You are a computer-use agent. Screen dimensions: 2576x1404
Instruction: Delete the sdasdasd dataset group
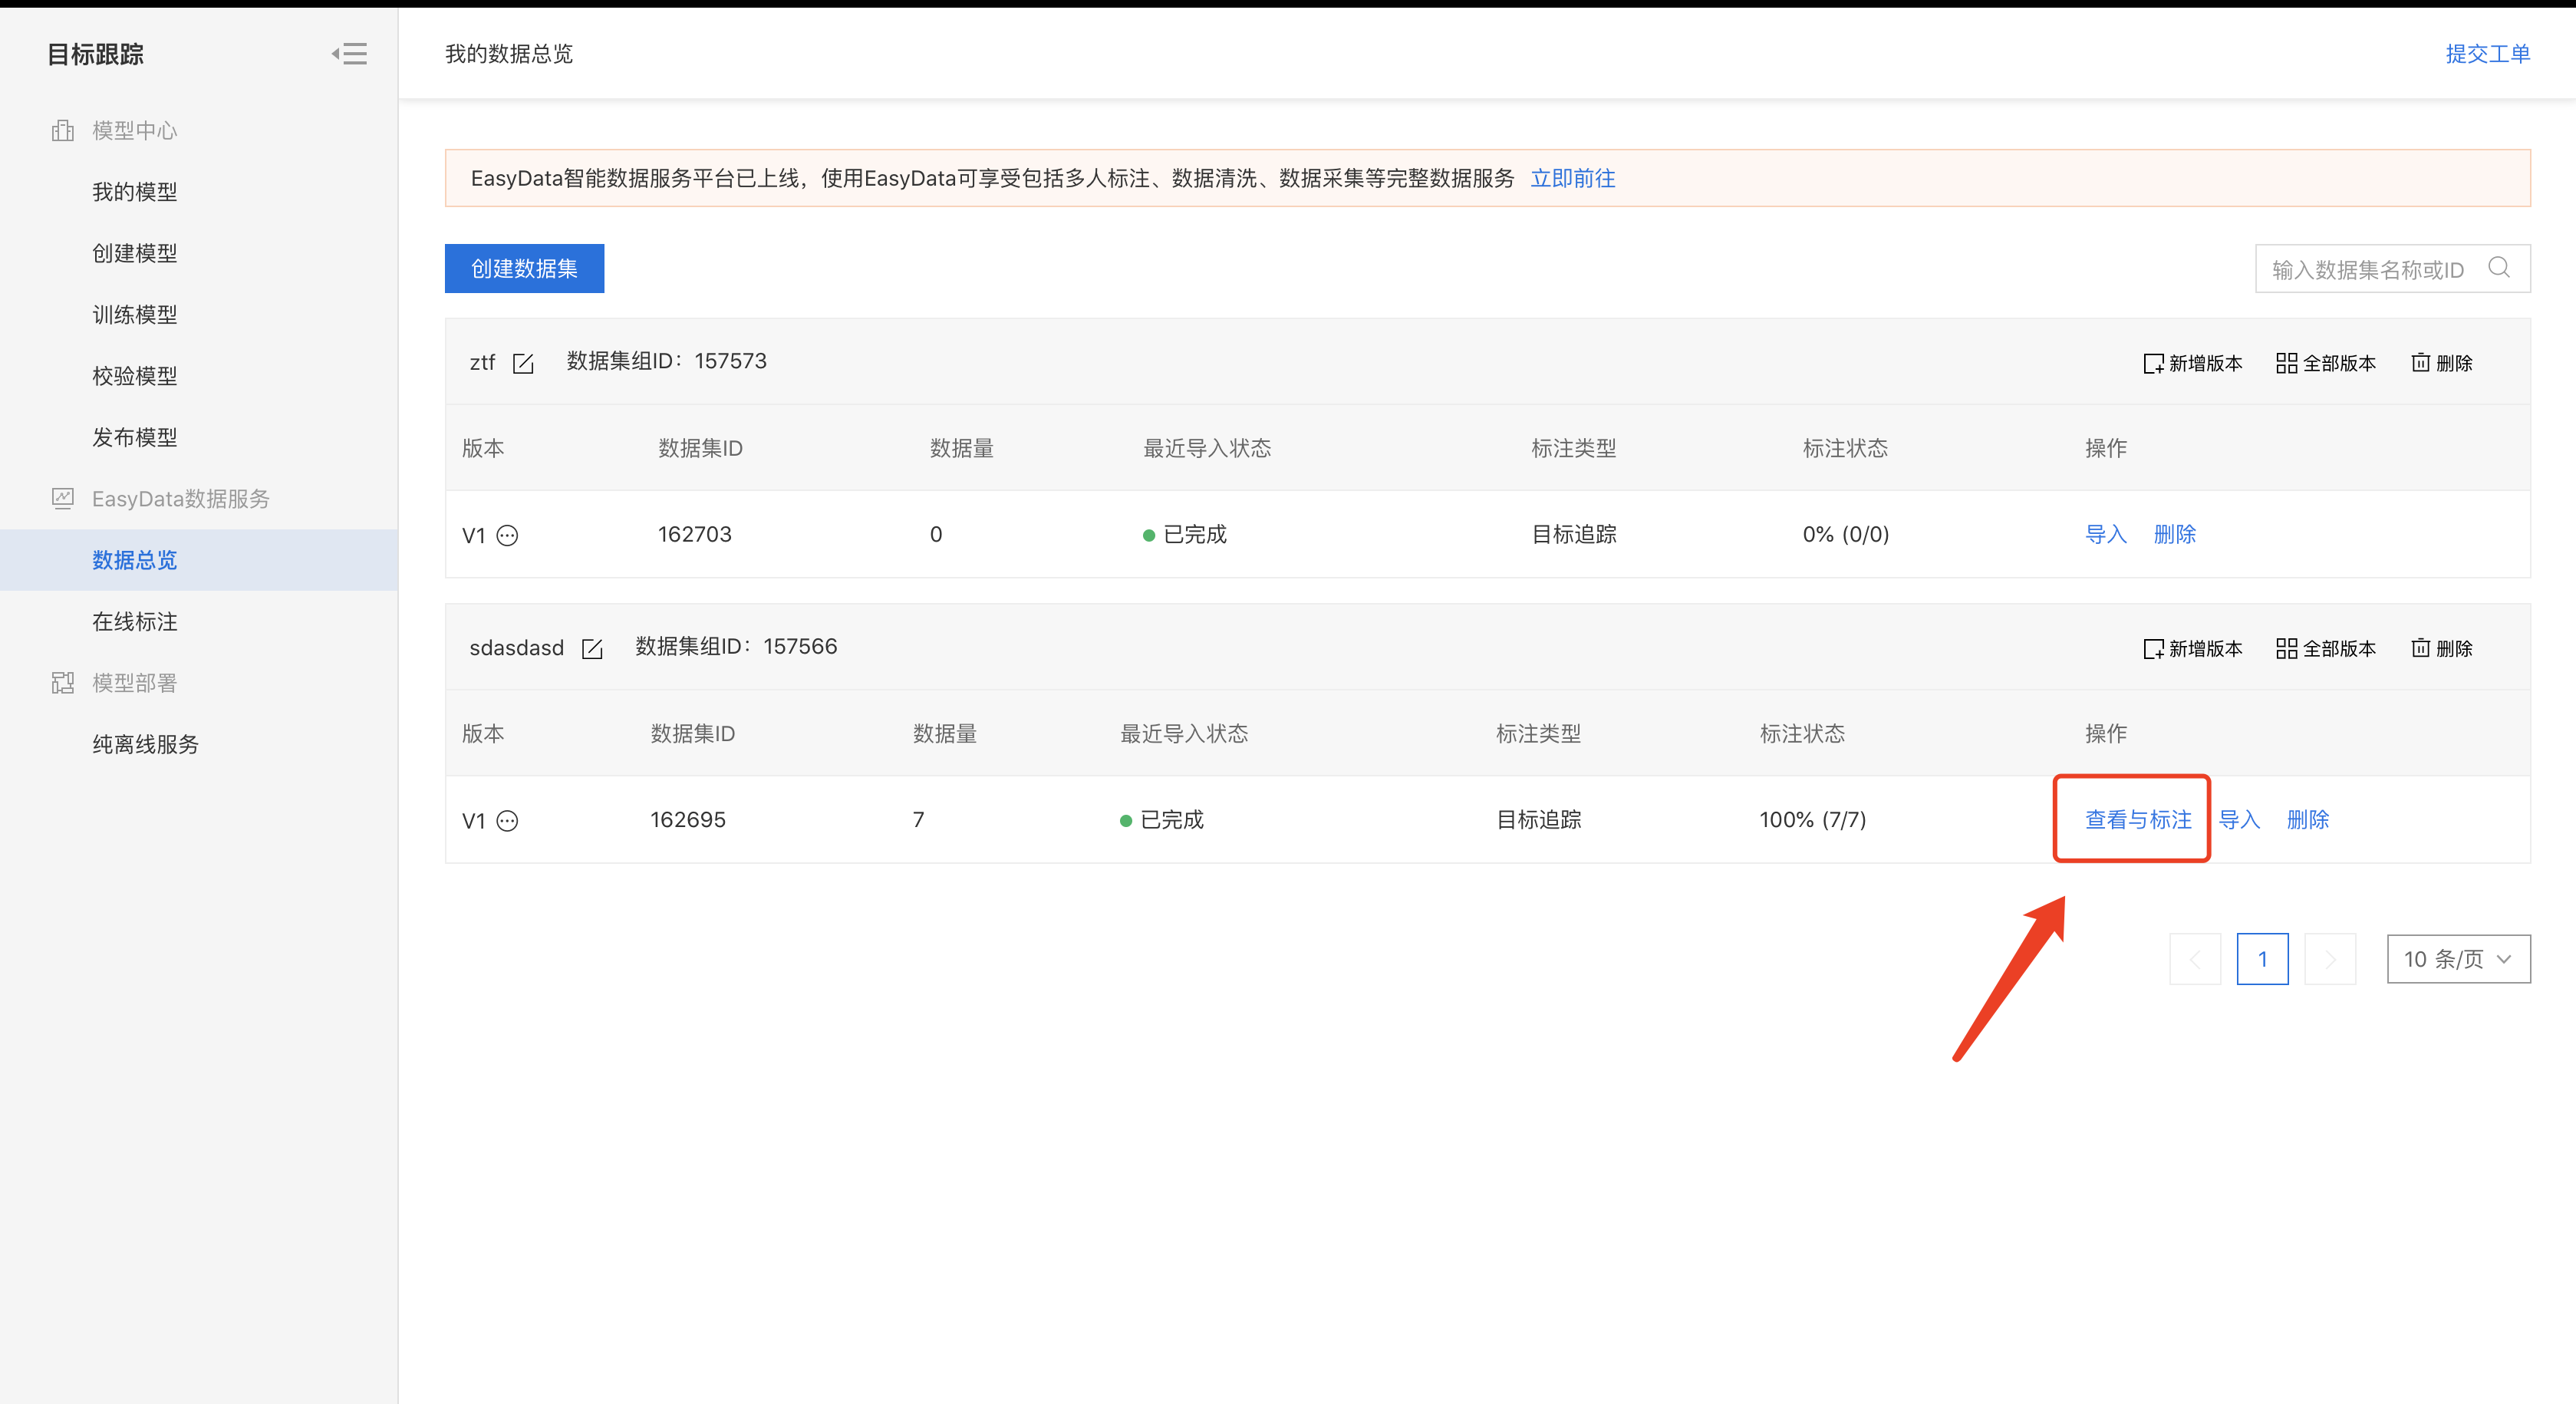[2442, 649]
